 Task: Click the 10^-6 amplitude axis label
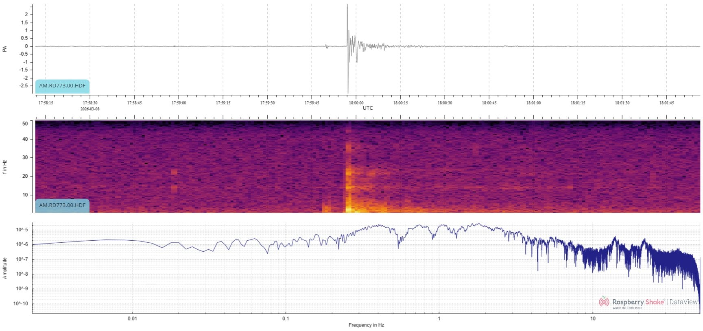[22, 244]
